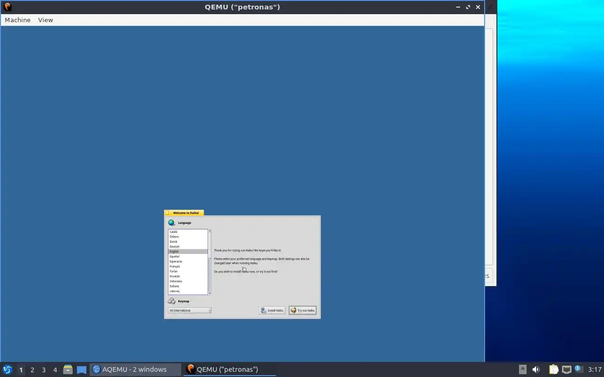Switch to workspace 2
This screenshot has height=377, width=604.
32,370
